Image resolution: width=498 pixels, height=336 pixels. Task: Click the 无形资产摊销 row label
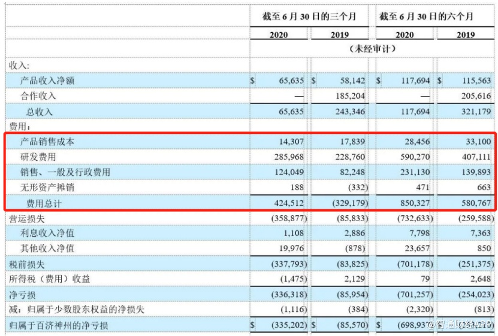pos(47,187)
